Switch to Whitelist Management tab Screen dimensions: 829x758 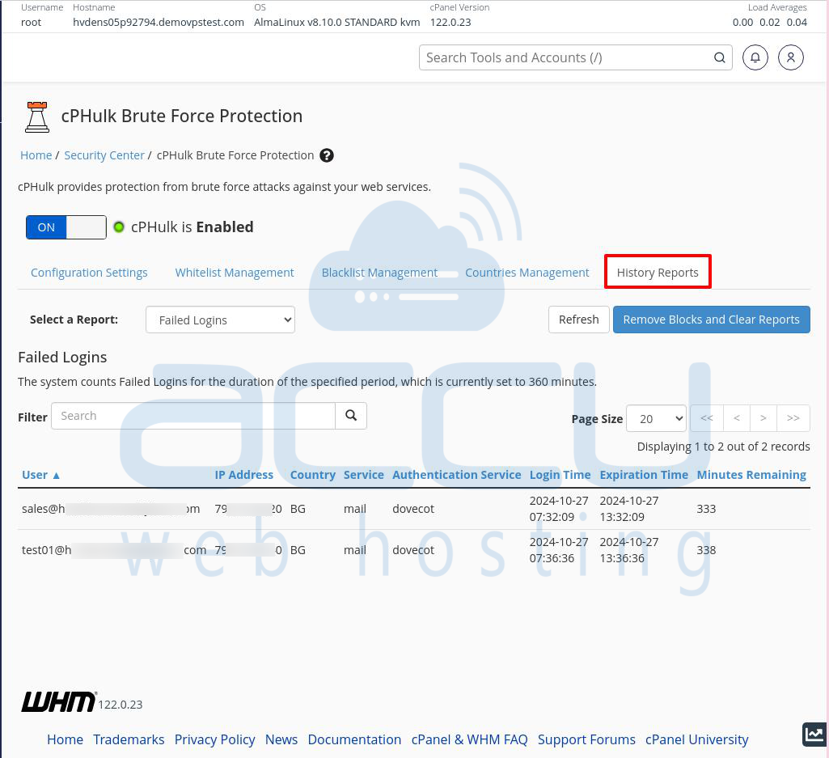coord(235,273)
